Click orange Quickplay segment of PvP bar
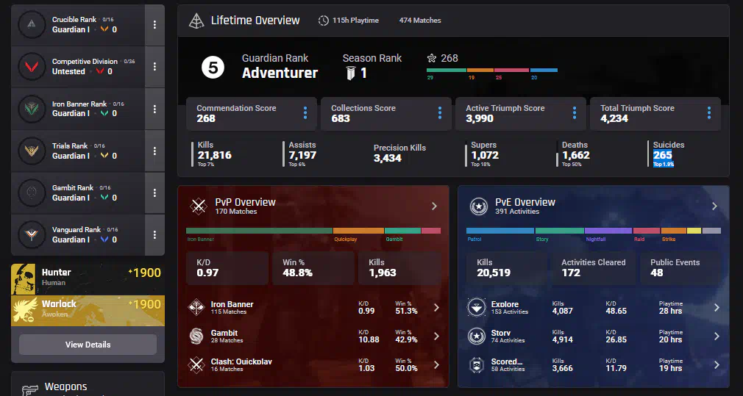 pos(359,231)
